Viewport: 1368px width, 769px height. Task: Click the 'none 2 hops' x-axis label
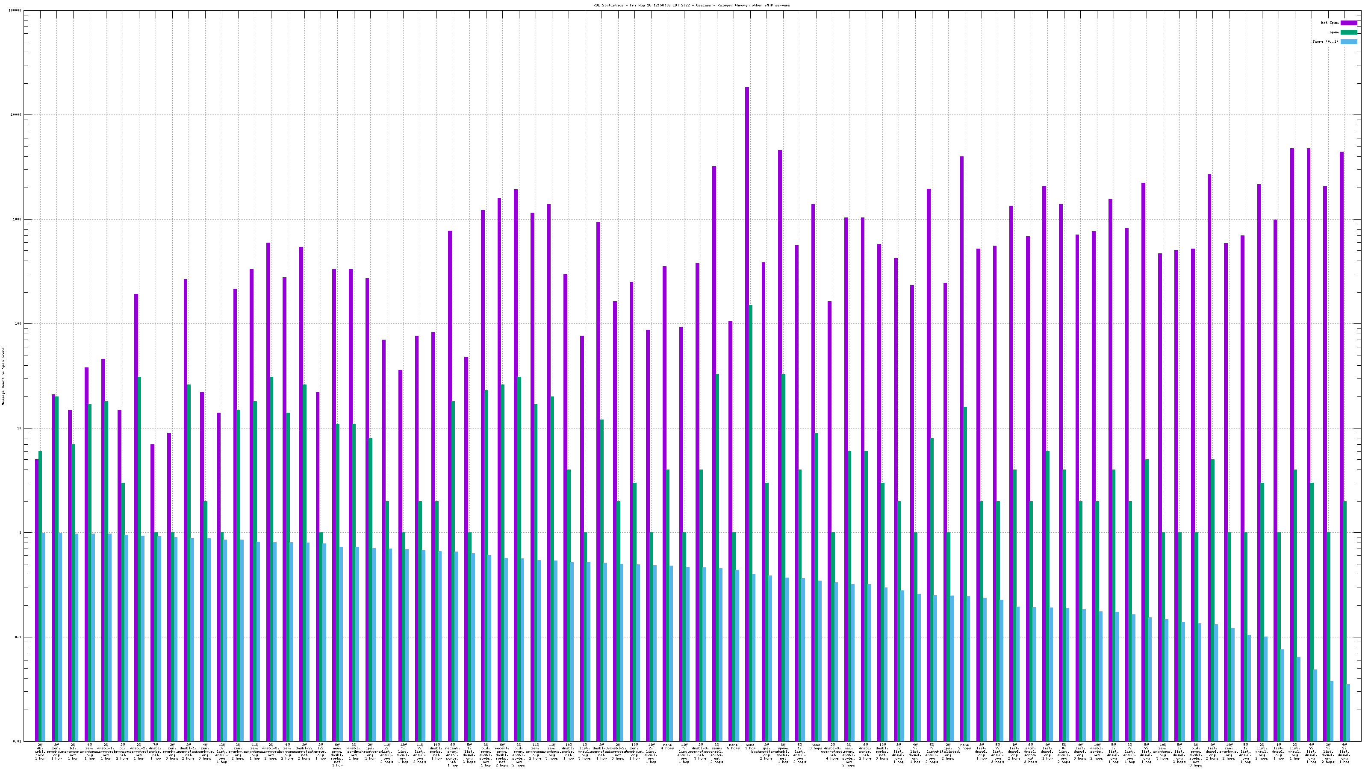pyautogui.click(x=964, y=747)
